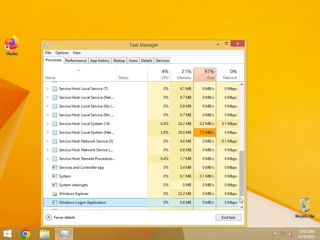Viewport: 320px width, 240px height.
Task: Select the System interrupts row
Action: pyautogui.click(x=141, y=185)
